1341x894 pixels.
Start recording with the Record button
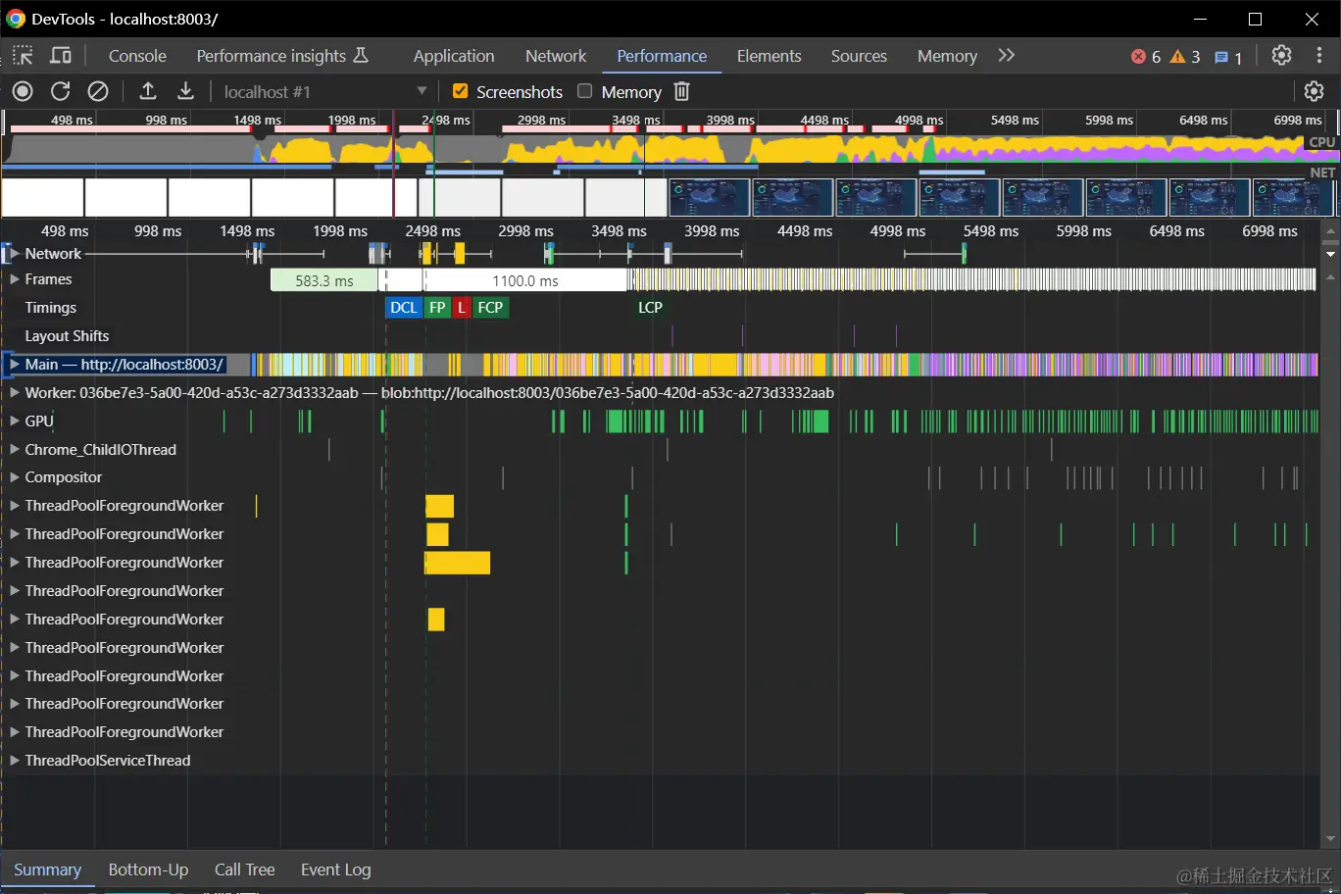coord(23,91)
